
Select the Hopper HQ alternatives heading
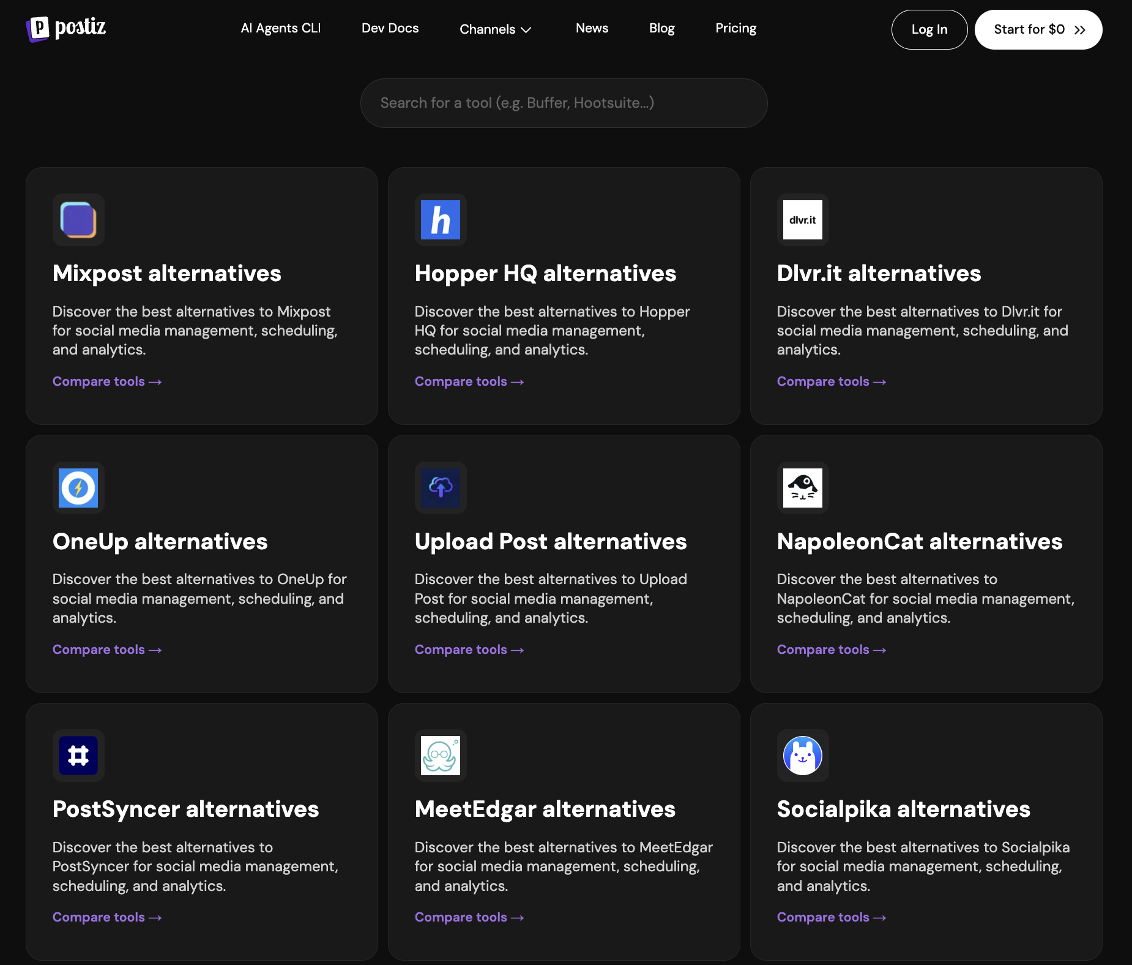tap(546, 274)
